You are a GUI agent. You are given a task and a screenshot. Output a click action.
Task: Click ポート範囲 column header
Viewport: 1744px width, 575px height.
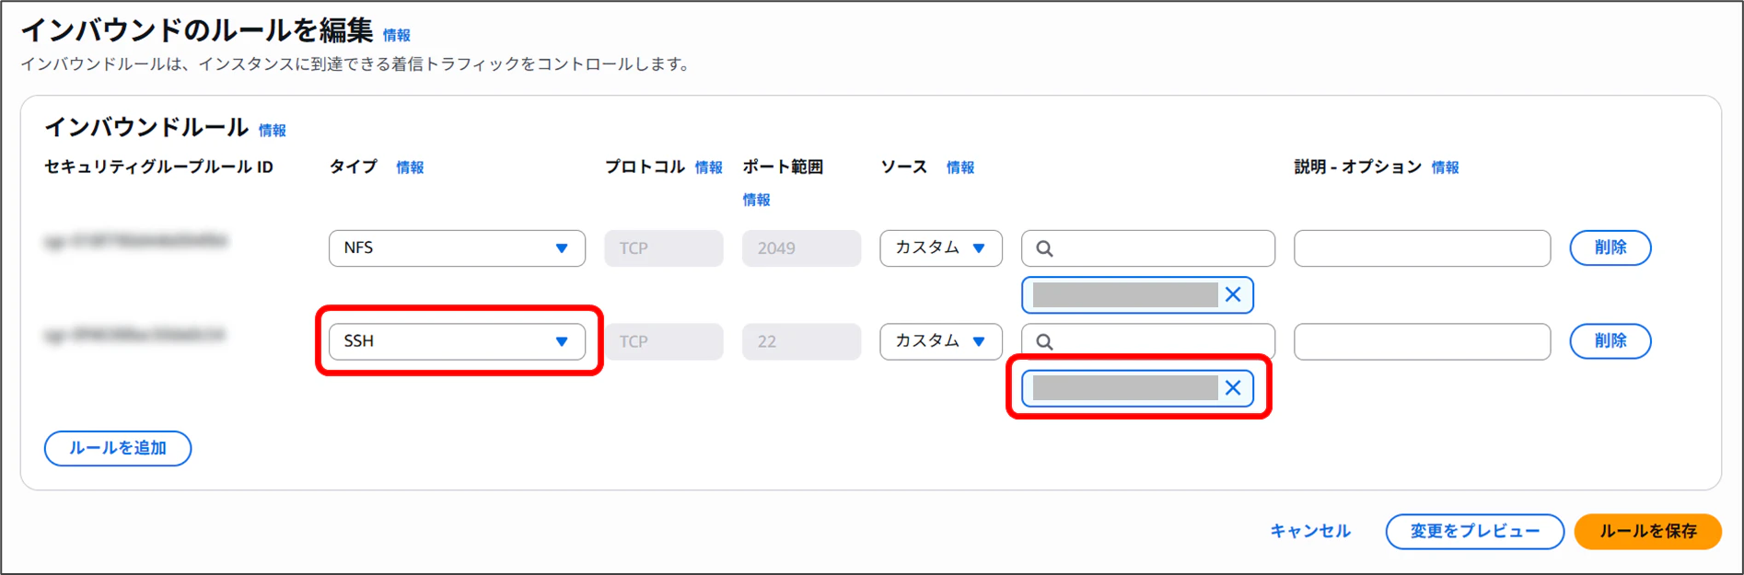[783, 167]
